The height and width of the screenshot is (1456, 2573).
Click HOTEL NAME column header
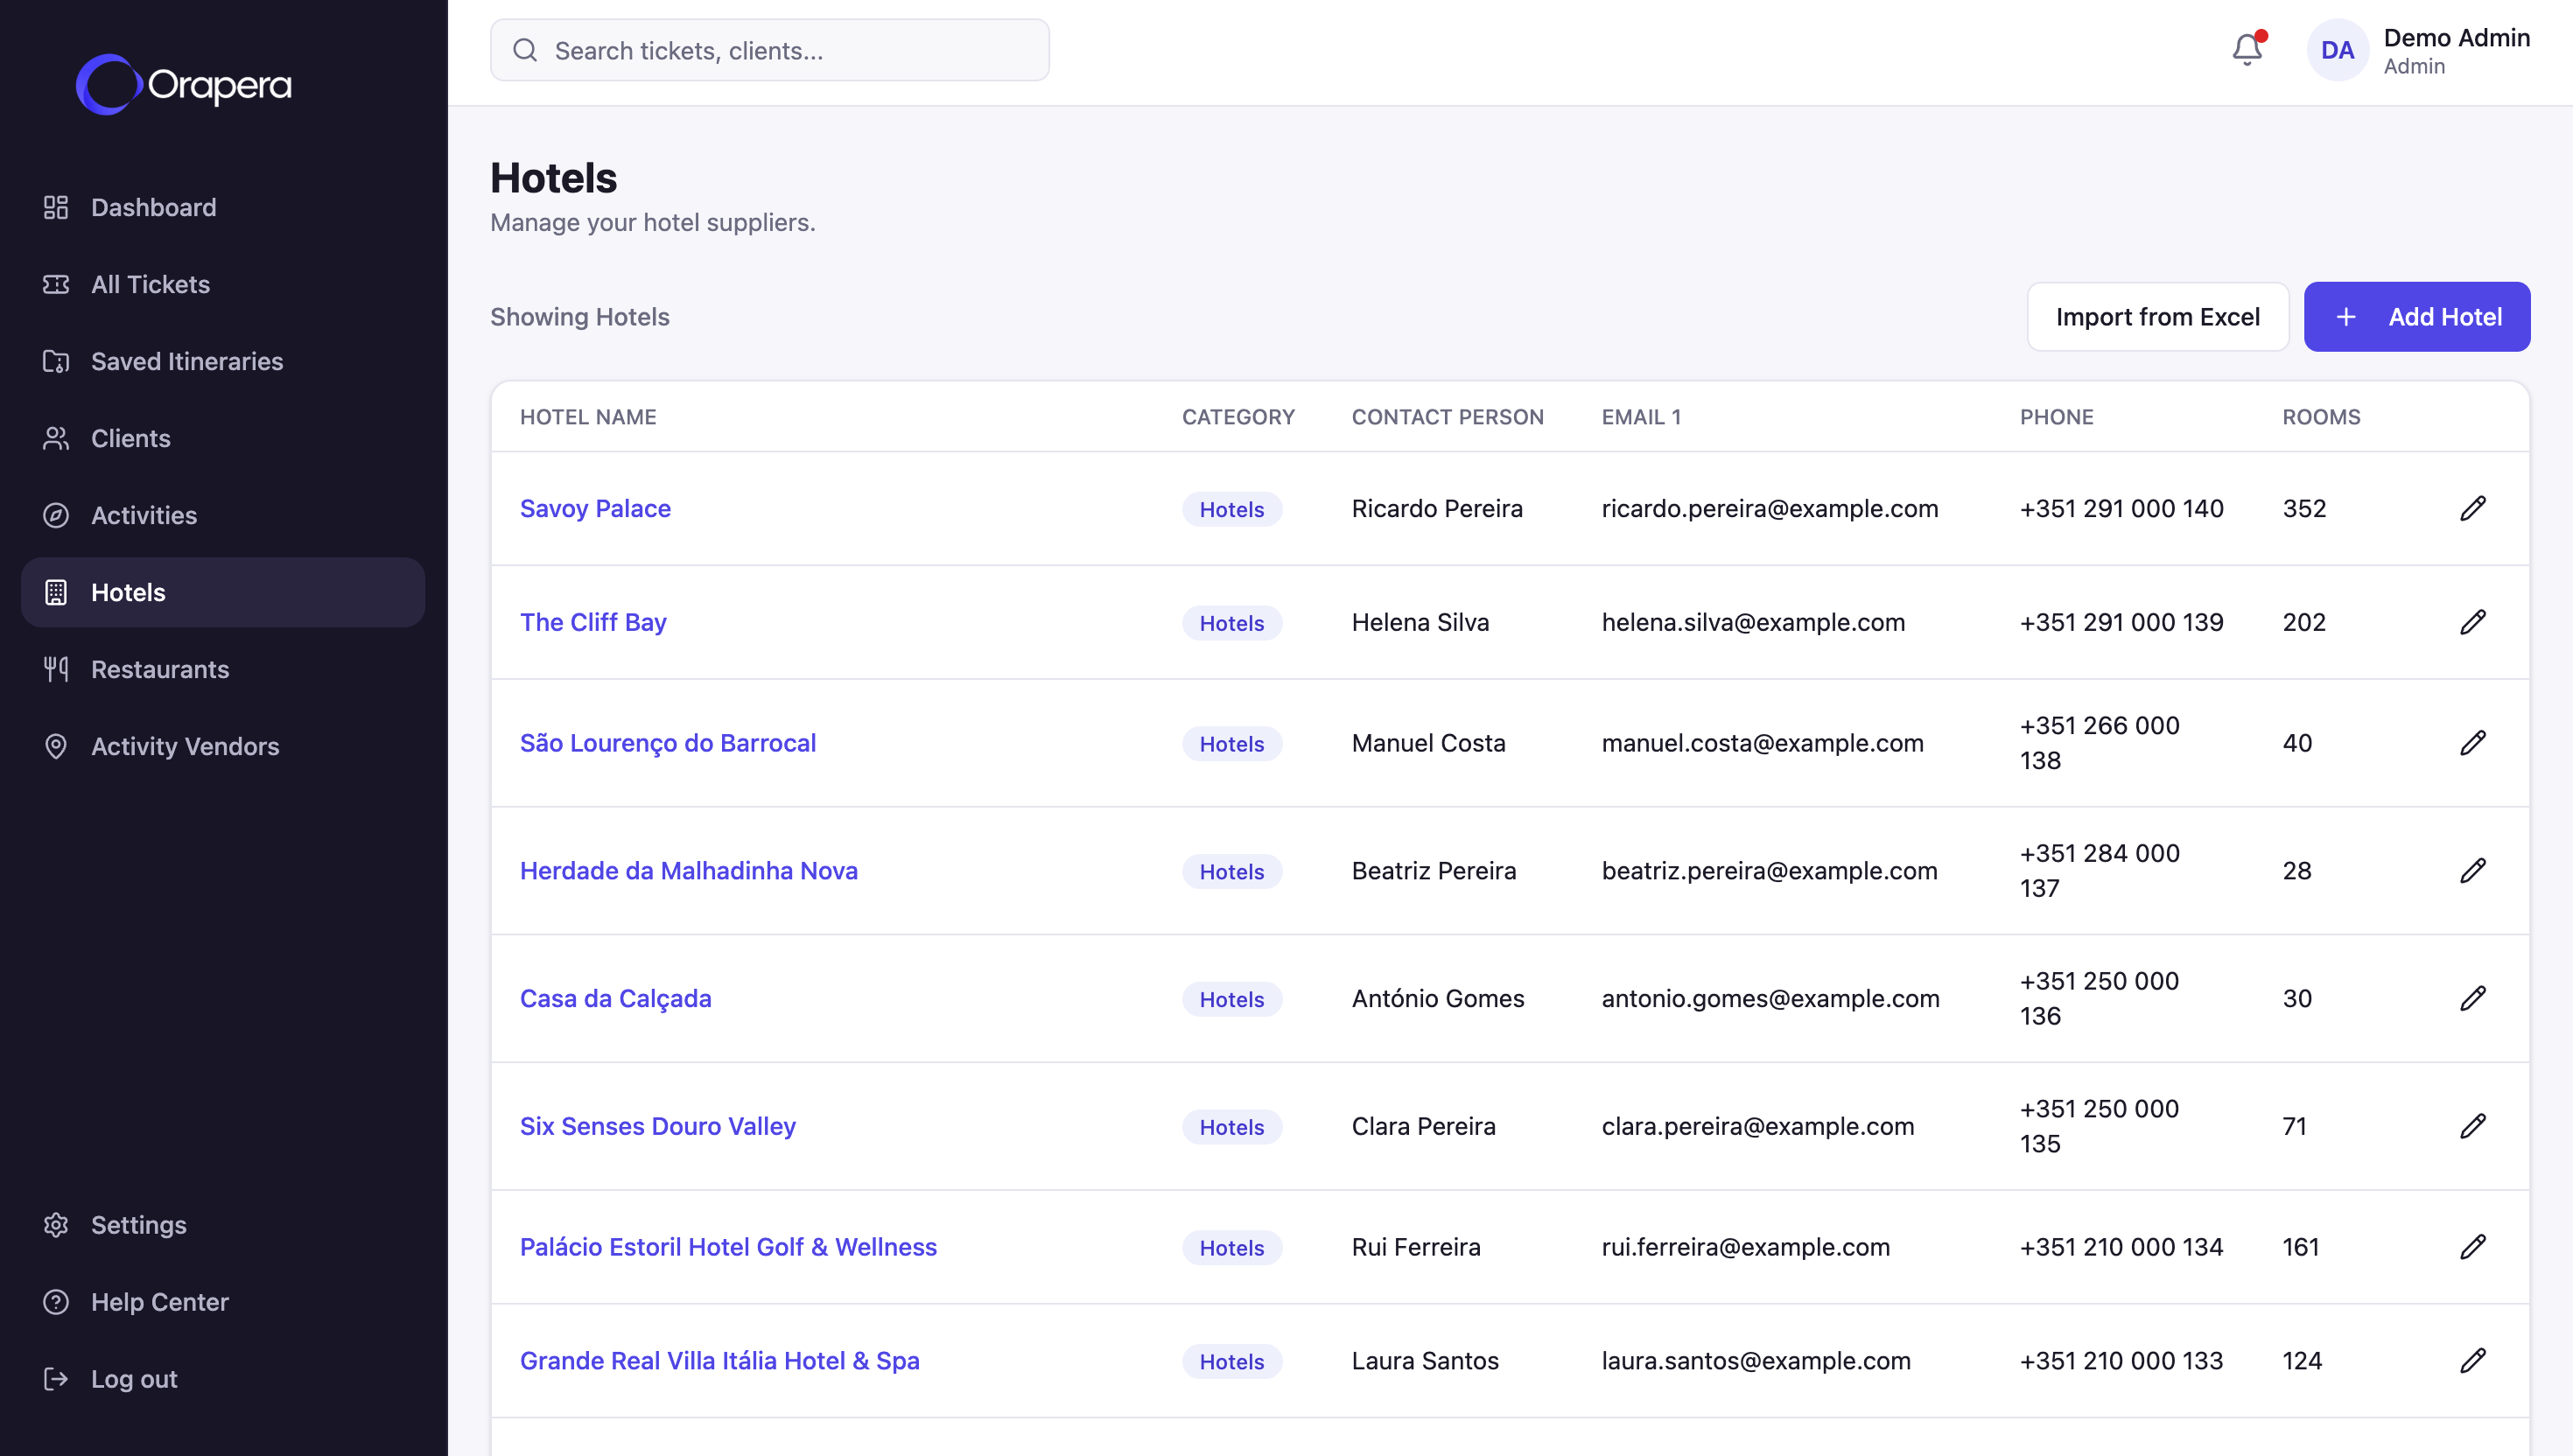(588, 417)
